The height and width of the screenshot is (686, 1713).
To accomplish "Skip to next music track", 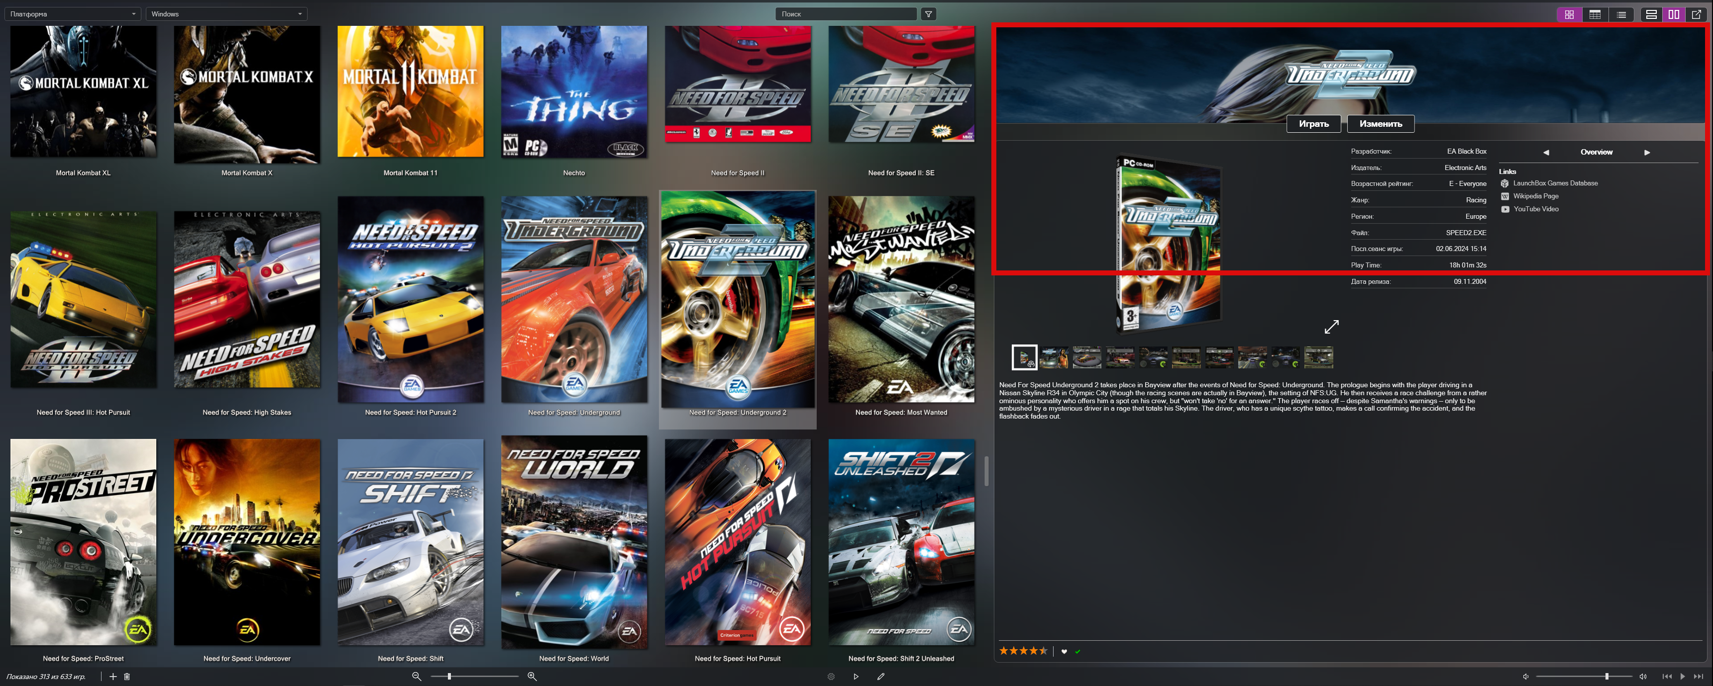I will (1699, 676).
